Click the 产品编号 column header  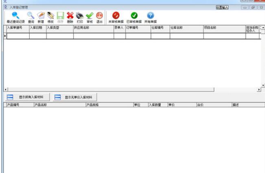pyautogui.click(x=20, y=105)
